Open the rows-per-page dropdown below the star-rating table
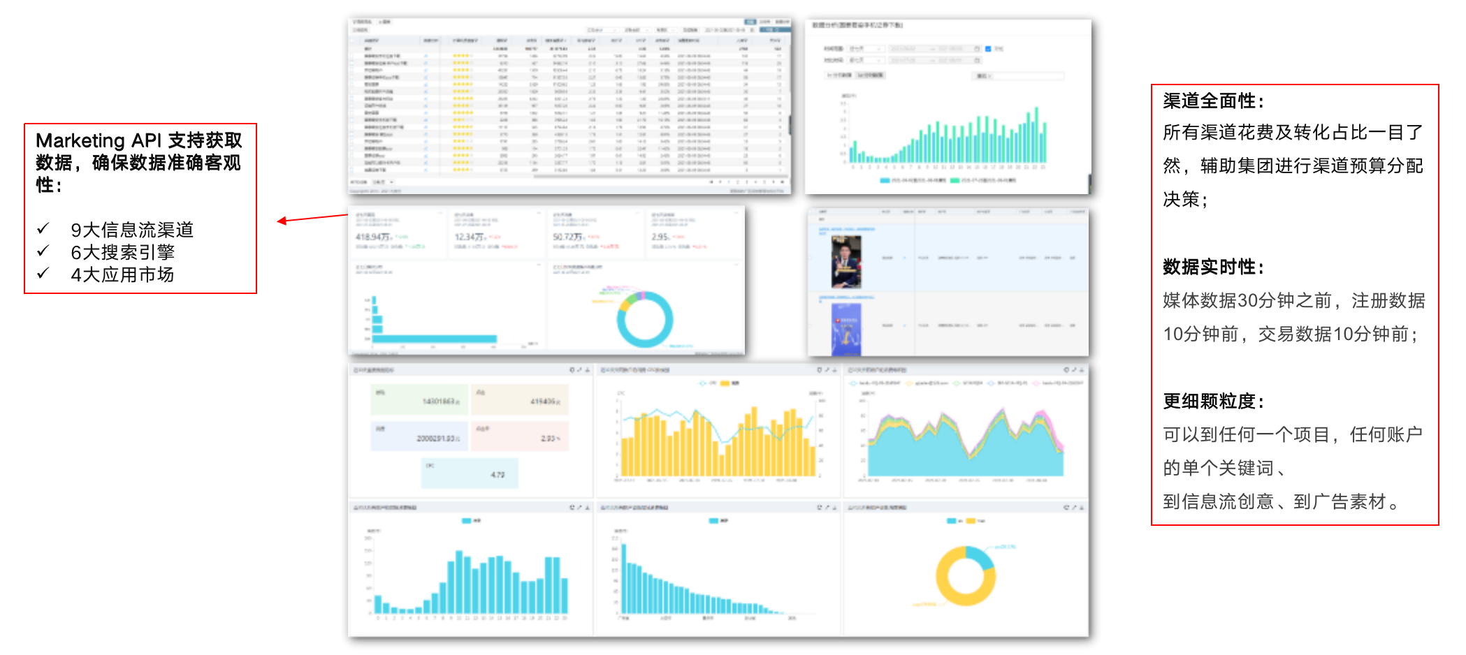Viewport: 1466px width, 655px height. pos(382,182)
